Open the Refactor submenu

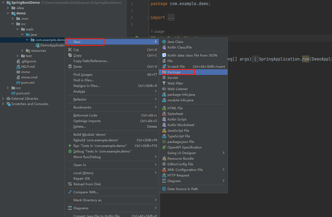[x=80, y=99]
